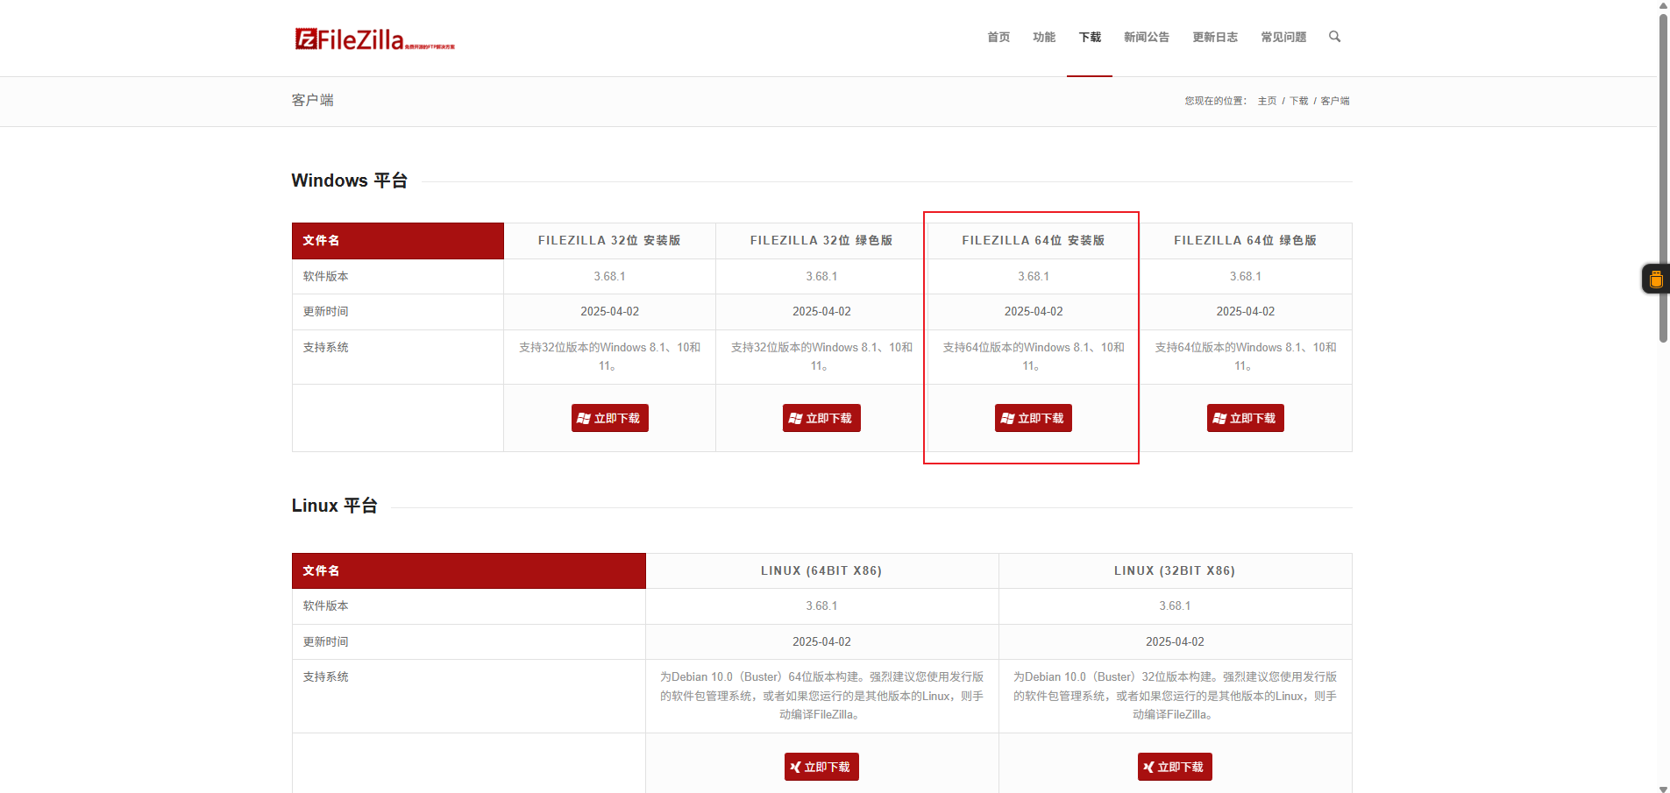1670x793 pixels.
Task: Click 主页 breadcrumb link
Action: tap(1267, 101)
